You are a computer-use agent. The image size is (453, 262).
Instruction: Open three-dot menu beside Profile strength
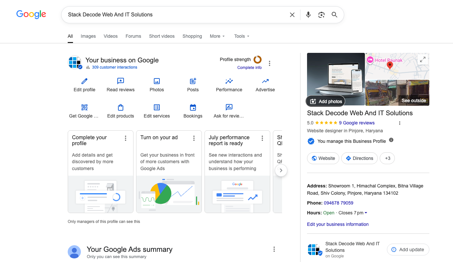tap(270, 63)
